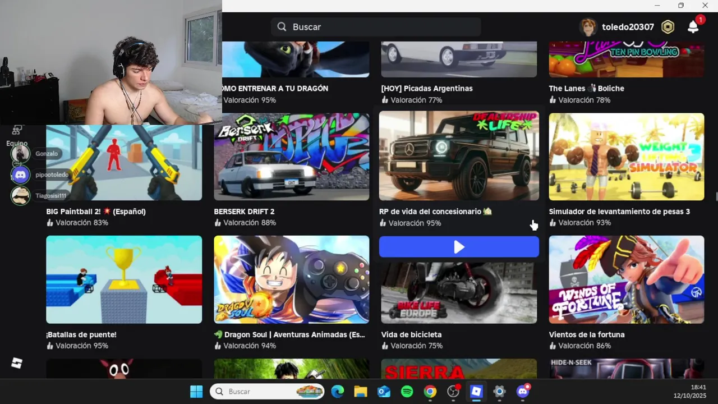Viewport: 718px width, 404px height.
Task: Switch to Google Chrome in the taskbar
Action: coord(430,391)
